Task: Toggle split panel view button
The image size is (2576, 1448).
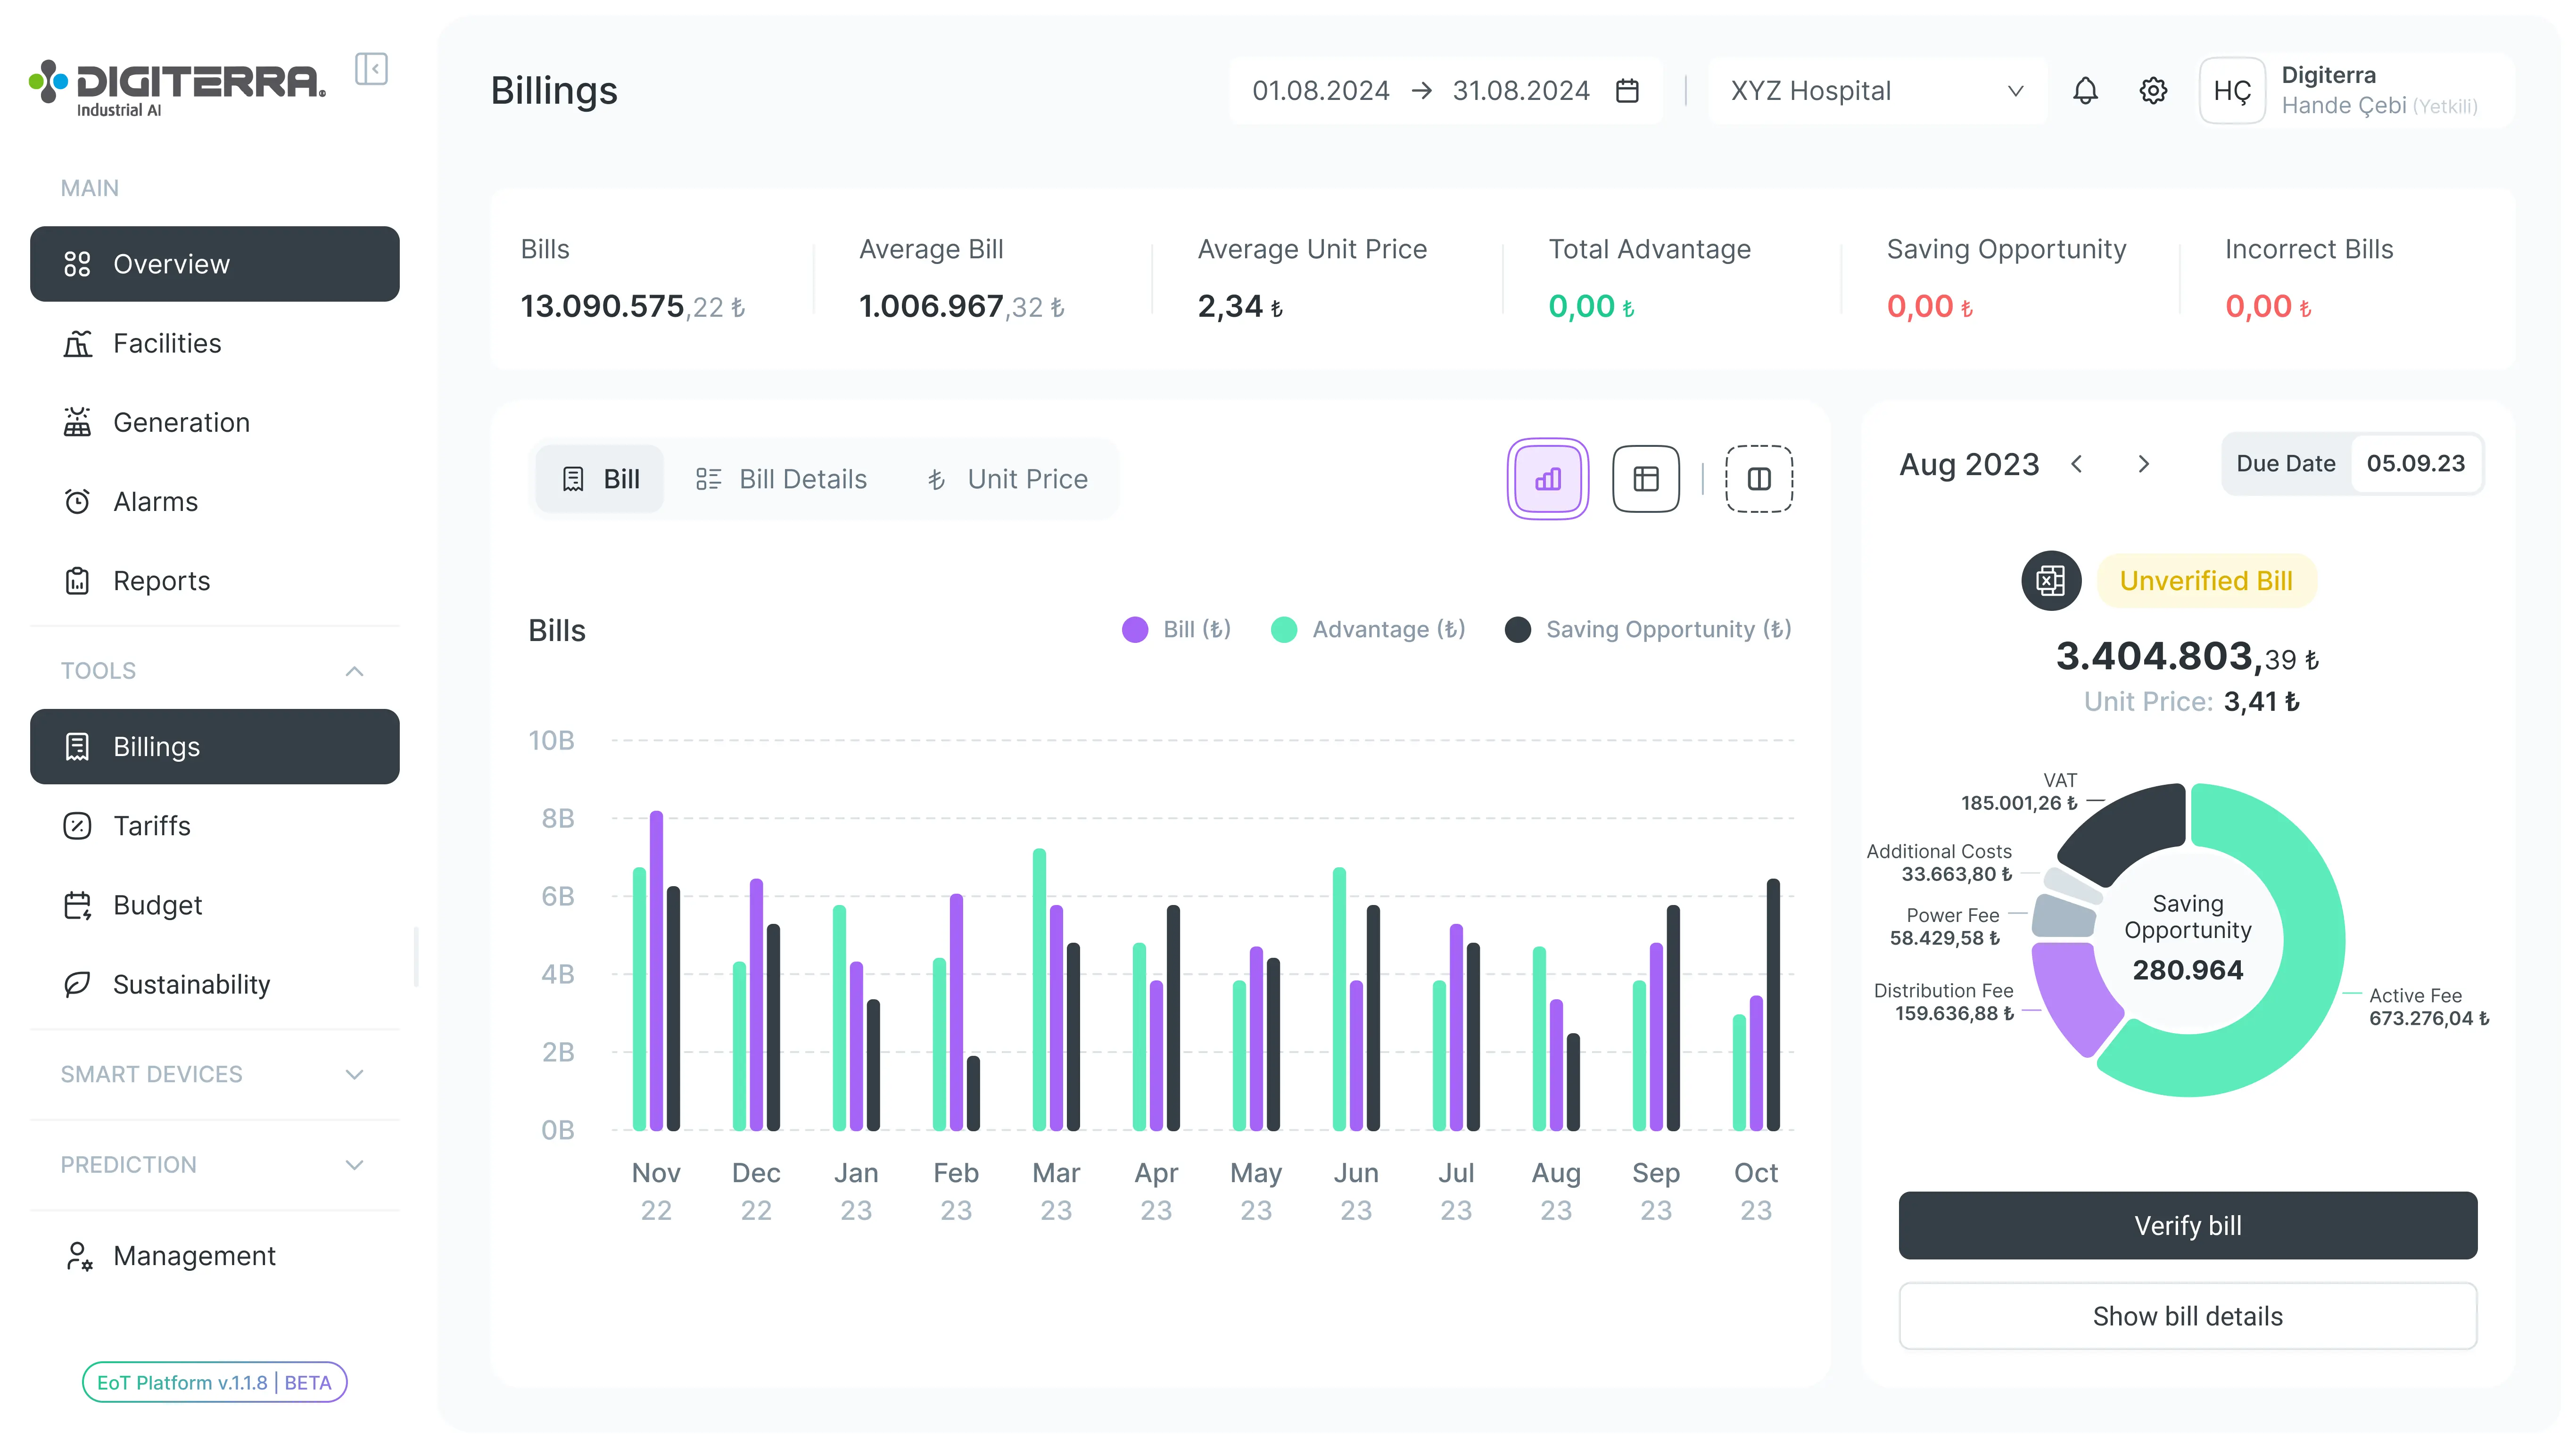Action: pyautogui.click(x=1759, y=479)
